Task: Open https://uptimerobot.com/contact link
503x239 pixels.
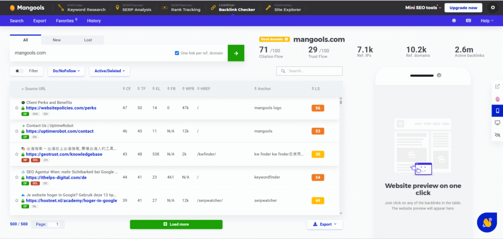Action: coord(59,132)
